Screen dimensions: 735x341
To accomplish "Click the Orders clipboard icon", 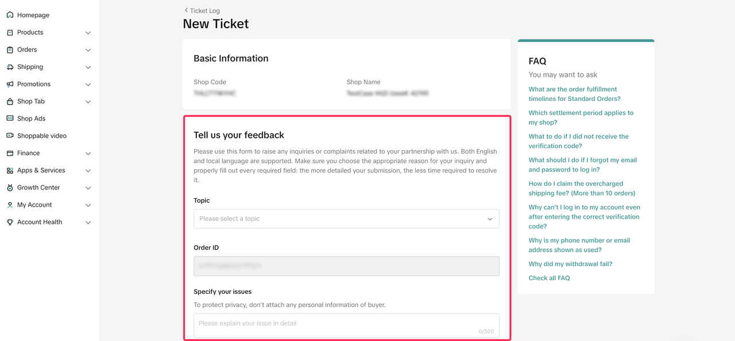I will pyautogui.click(x=10, y=50).
